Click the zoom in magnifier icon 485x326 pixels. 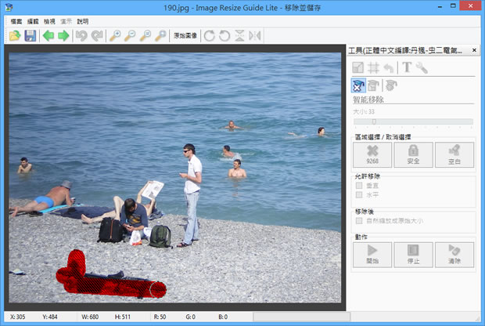click(x=115, y=36)
